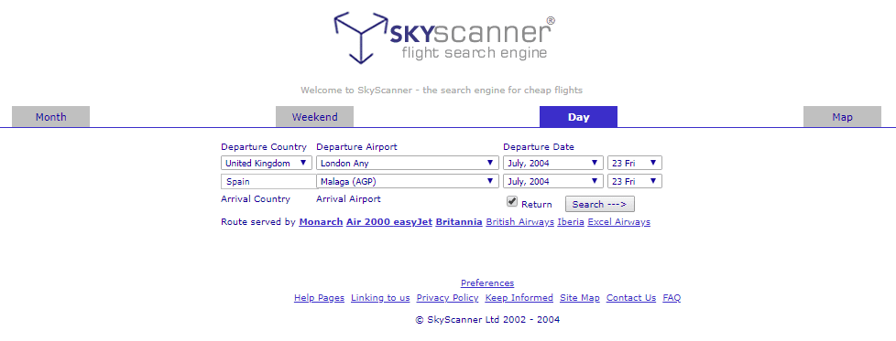The width and height of the screenshot is (896, 341).
Task: Open the Malaga (AGP) arrival airport dropdown
Action: click(407, 181)
